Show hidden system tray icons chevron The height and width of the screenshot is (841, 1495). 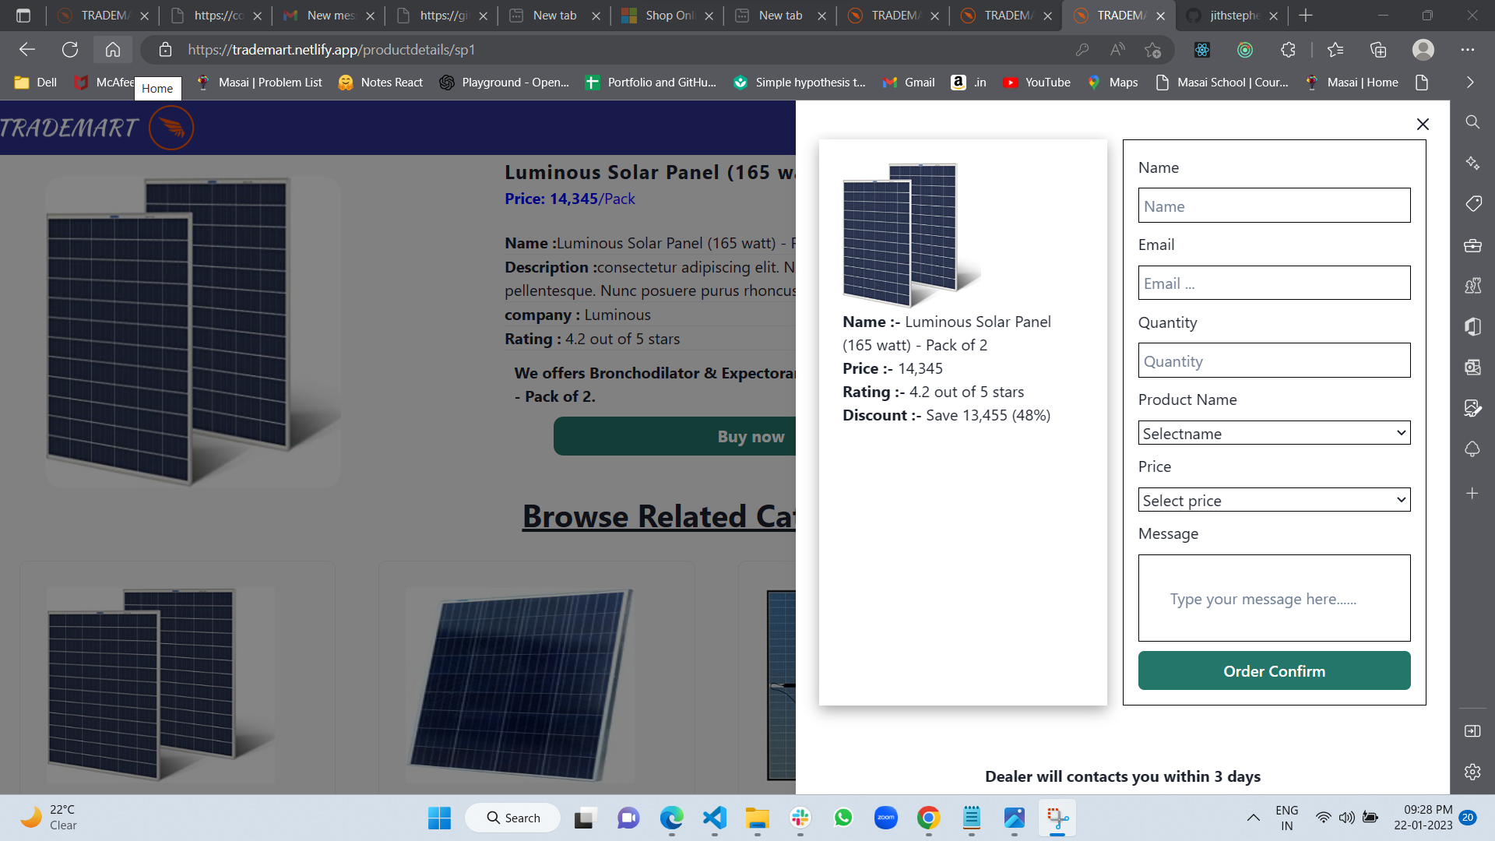(x=1253, y=818)
